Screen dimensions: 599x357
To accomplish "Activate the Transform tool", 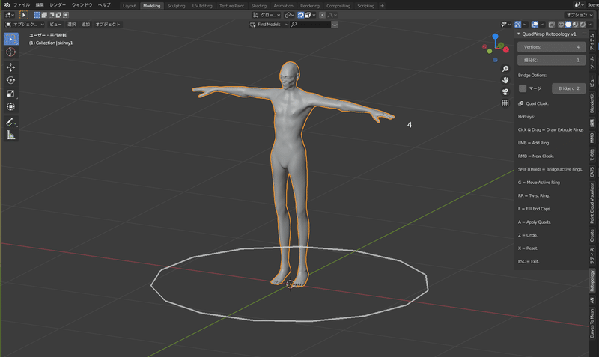I will [x=10, y=106].
